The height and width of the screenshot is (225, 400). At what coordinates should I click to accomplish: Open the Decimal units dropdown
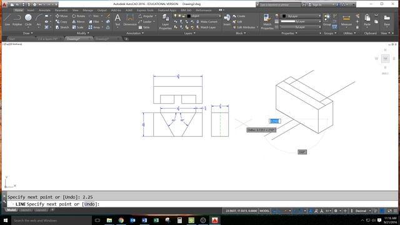click(x=363, y=211)
